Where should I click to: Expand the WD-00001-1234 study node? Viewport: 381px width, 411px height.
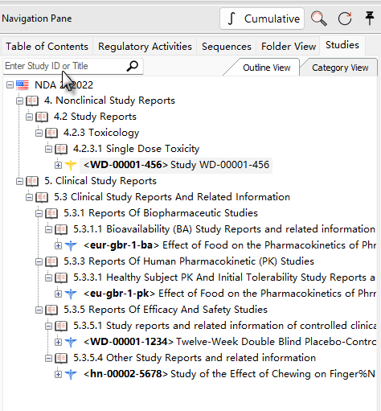point(58,342)
